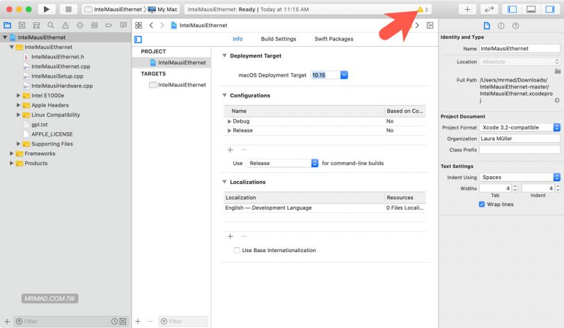Open the Breakpoint navigator
Image resolution: width=564 pixels, height=328 pixels.
pos(109,25)
